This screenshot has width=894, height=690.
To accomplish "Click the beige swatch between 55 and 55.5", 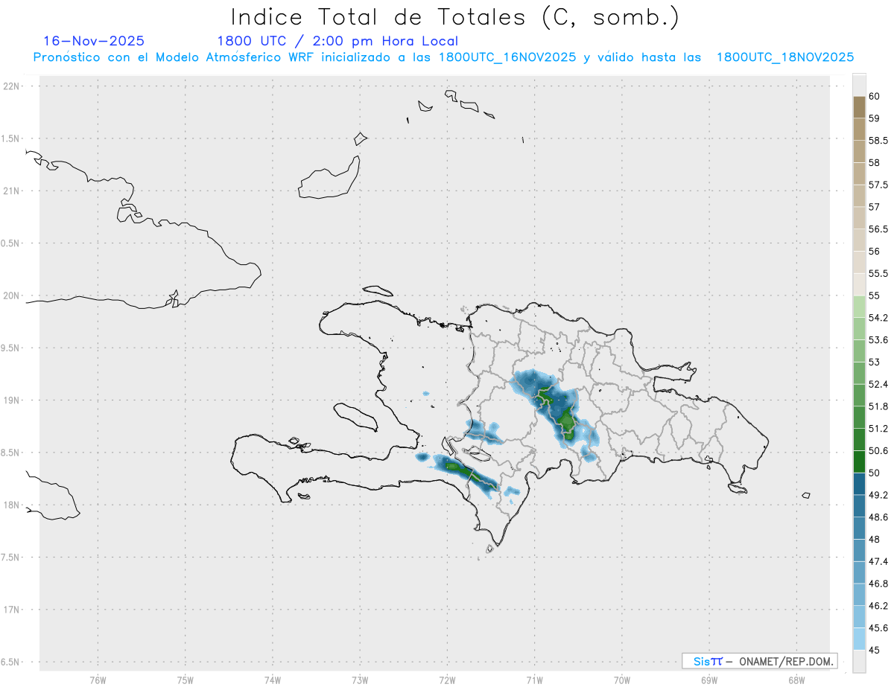I will coord(859,284).
